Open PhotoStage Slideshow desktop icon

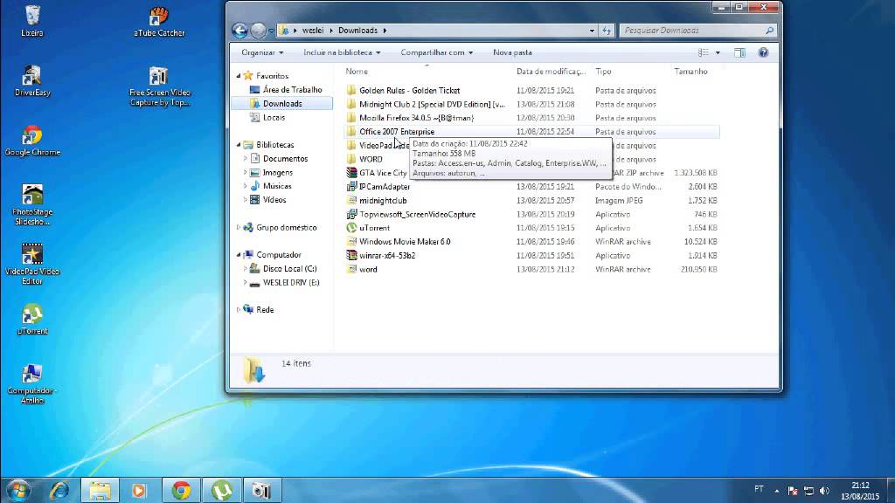point(32,204)
